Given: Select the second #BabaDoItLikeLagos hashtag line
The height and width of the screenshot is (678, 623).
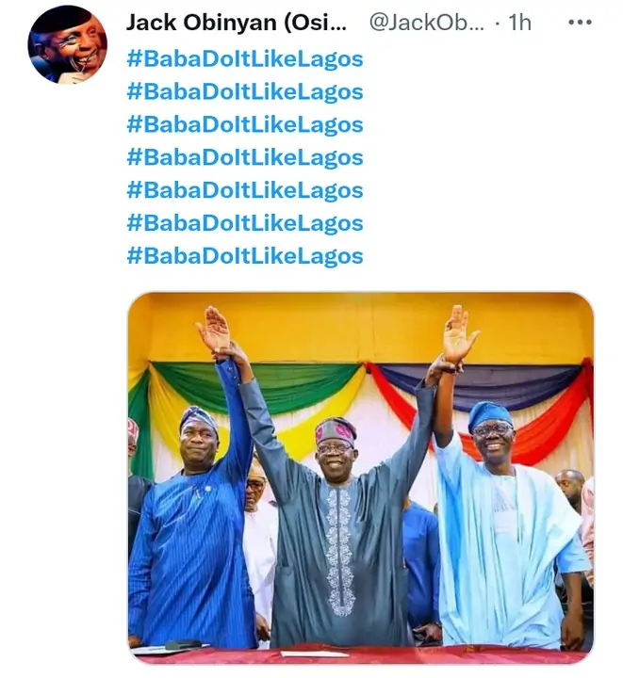Looking at the screenshot, I should point(244,91).
